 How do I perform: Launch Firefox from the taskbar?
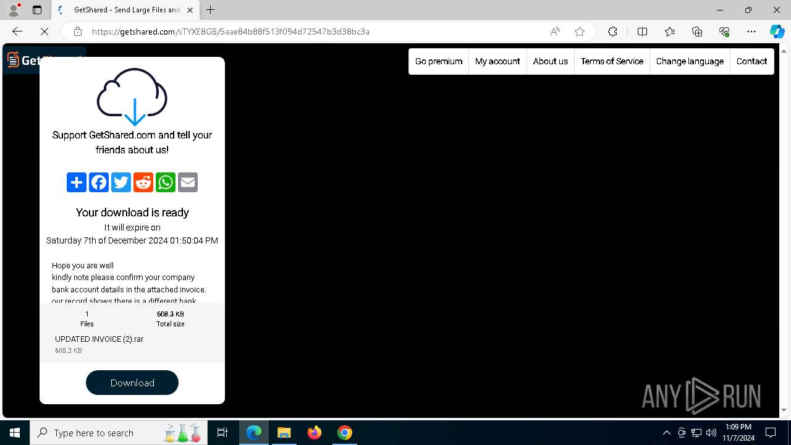315,433
